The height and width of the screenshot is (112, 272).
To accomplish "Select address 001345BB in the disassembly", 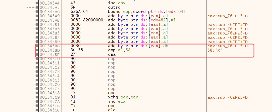I will 50,46.
